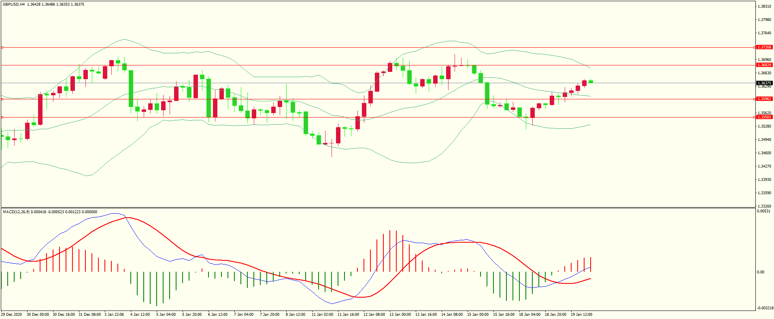Click right handle of the 1.37268 line
The width and height of the screenshot is (774, 319).
[x=755, y=47]
